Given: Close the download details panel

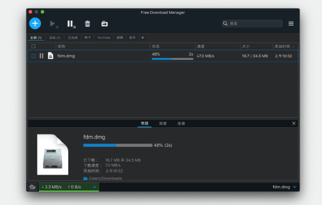Looking at the screenshot, I should [x=294, y=123].
